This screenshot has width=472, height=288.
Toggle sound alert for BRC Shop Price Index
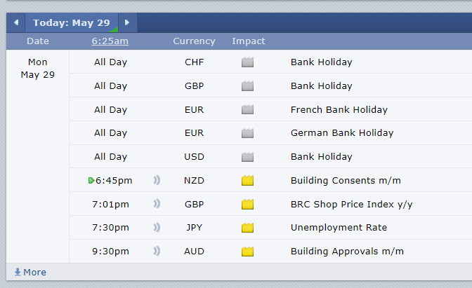click(x=157, y=204)
